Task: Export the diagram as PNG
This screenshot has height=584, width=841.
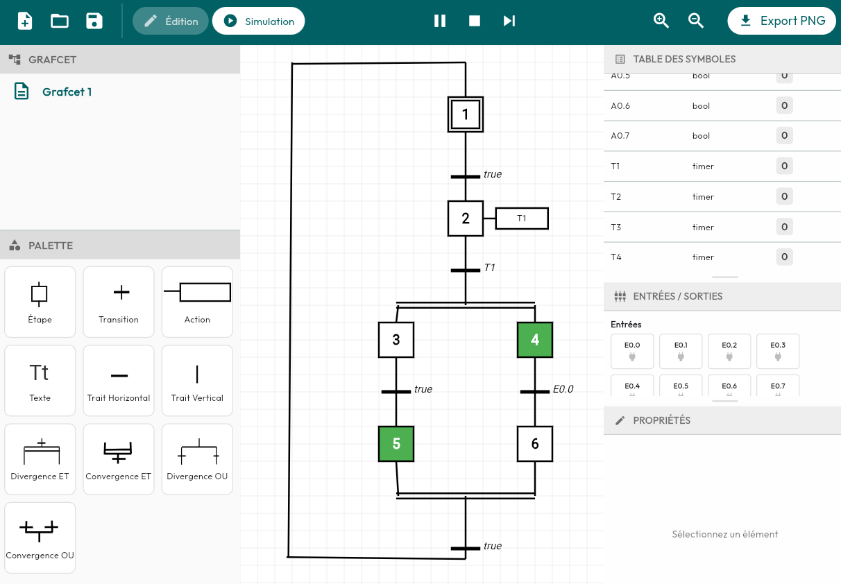Action: (x=781, y=21)
